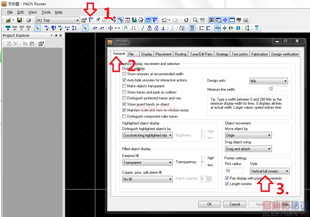Enable Show unroutes at recommended width
The image size is (310, 217).
(x=124, y=74)
